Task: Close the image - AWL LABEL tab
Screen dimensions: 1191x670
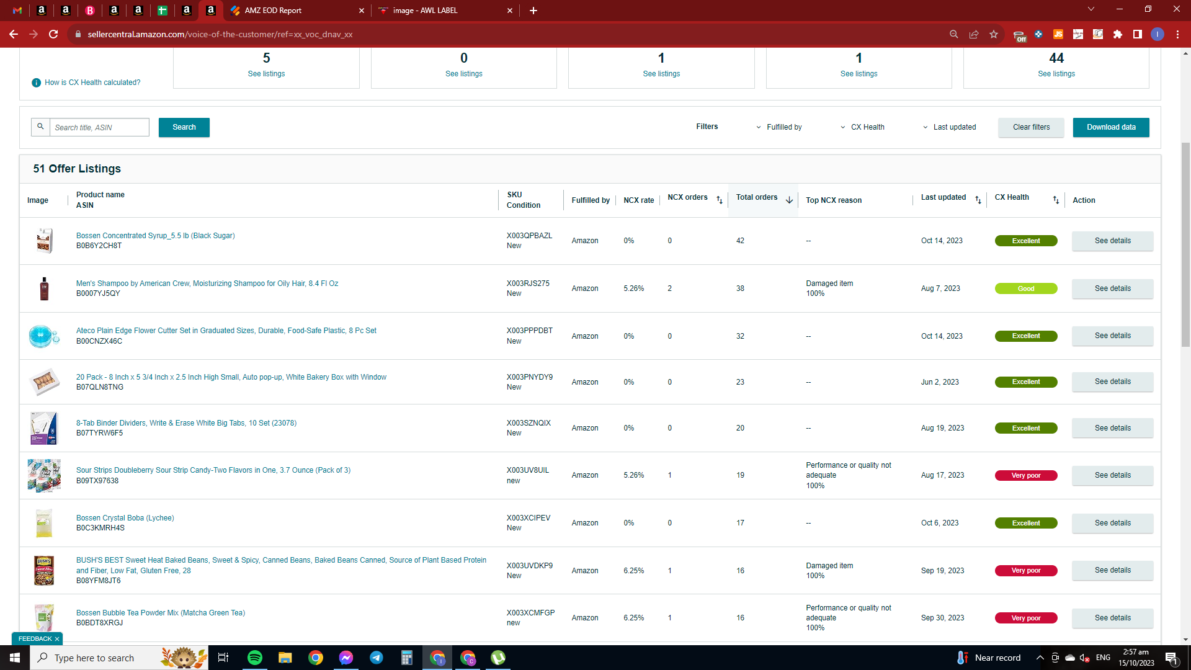Action: pos(510,11)
